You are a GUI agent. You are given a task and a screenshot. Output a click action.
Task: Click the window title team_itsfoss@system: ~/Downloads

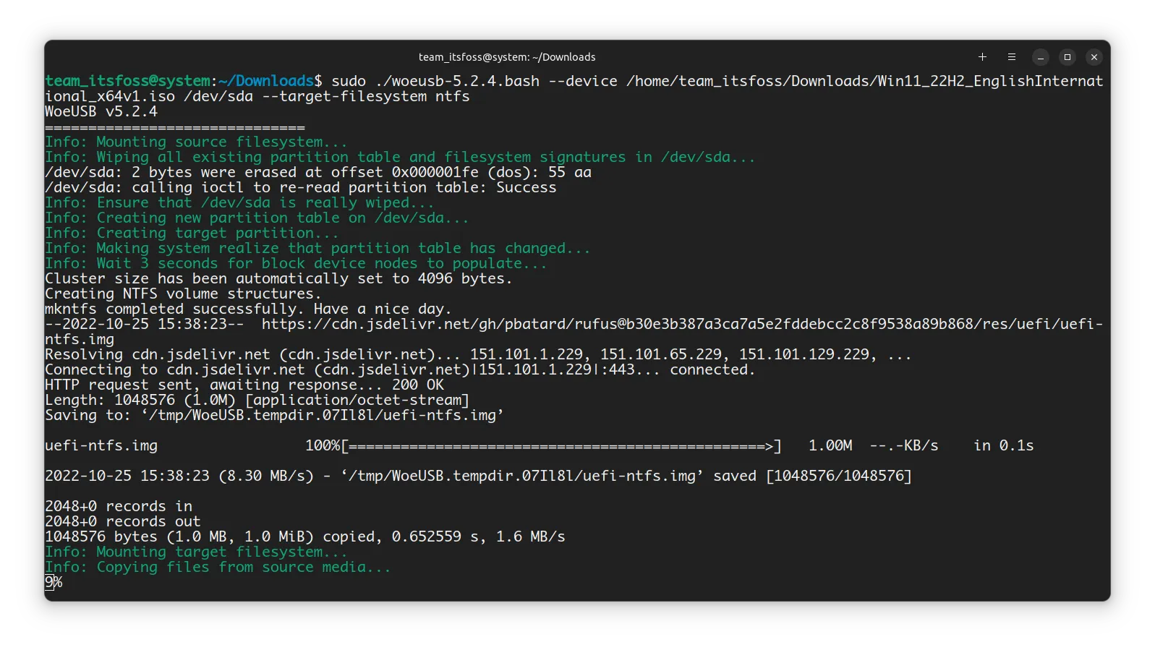[507, 57]
